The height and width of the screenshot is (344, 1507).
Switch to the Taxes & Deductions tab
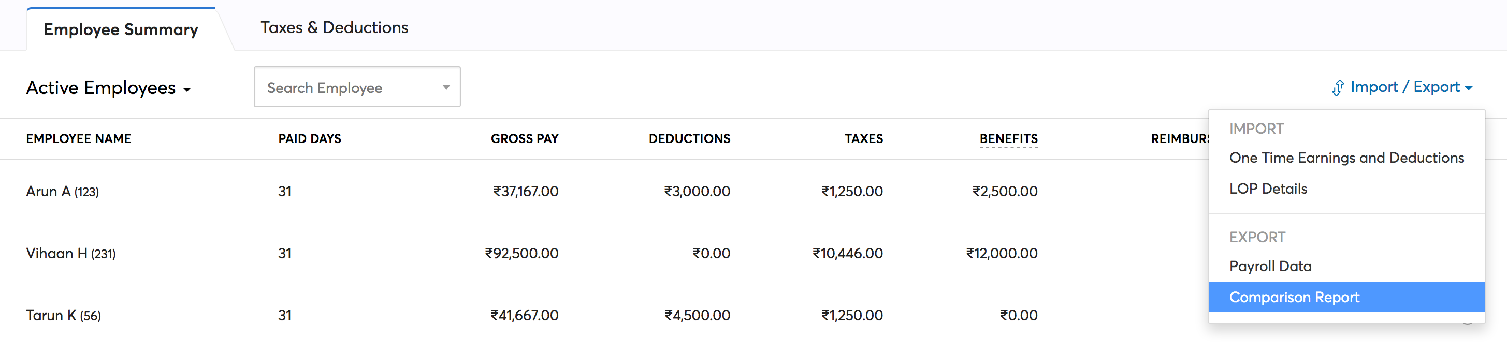coord(334,27)
